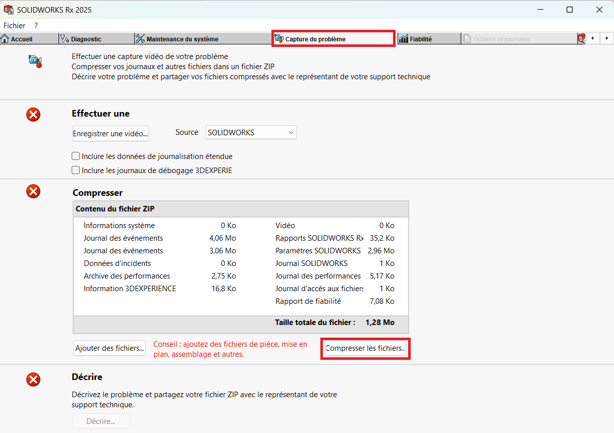Click Information 3DEXPERIENCE row
This screenshot has height=433, width=614.
point(159,289)
